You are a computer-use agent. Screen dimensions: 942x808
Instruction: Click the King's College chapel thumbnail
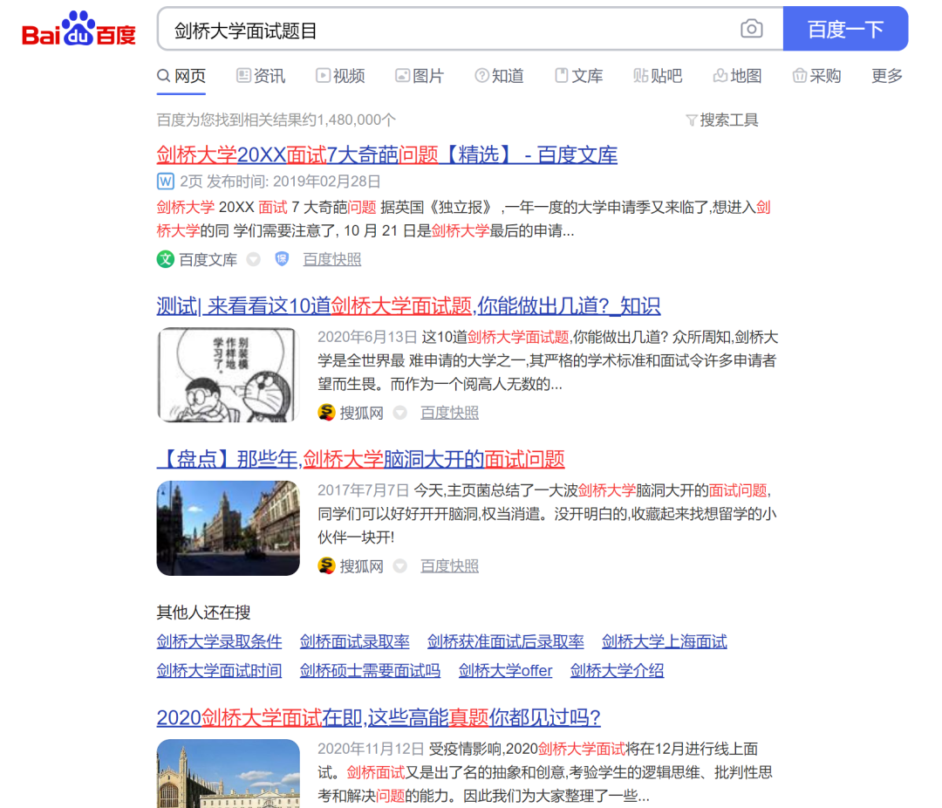click(x=229, y=774)
